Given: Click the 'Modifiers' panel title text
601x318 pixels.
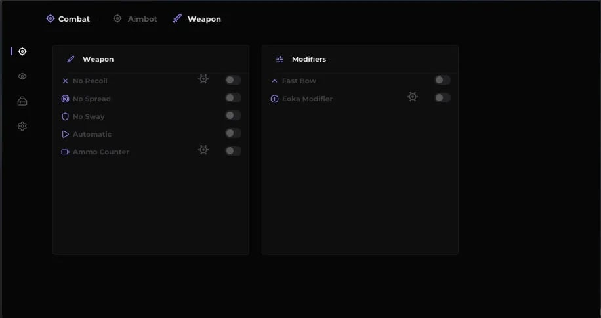Looking at the screenshot, I should coord(309,59).
